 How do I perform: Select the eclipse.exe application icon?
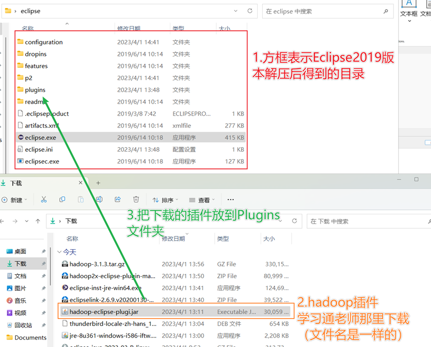click(20, 137)
